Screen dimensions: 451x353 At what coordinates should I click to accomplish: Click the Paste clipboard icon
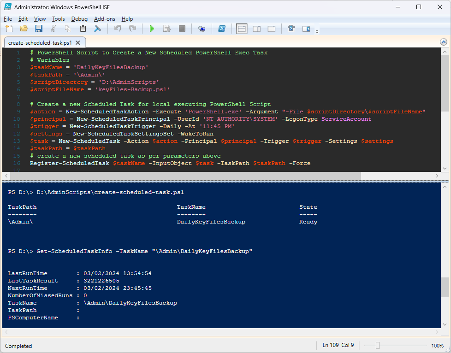[83, 29]
